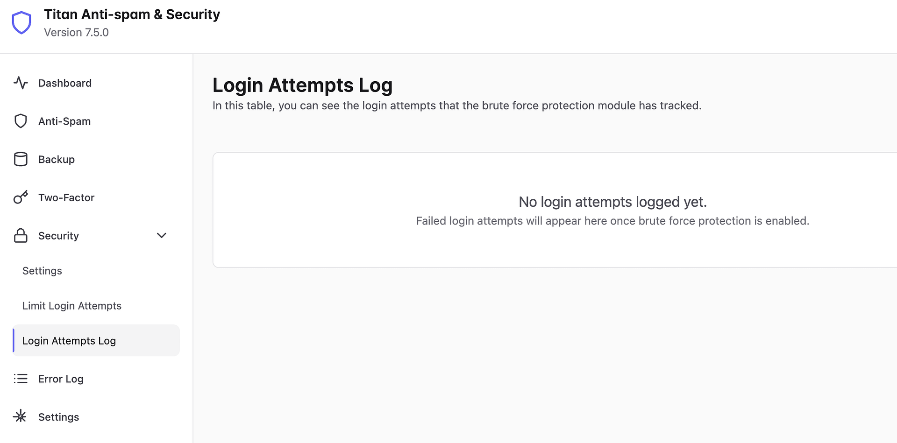Click the Two-Factor key icon
897x443 pixels.
coord(21,197)
